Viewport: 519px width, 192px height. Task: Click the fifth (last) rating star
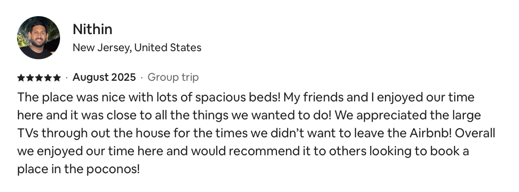pyautogui.click(x=57, y=78)
